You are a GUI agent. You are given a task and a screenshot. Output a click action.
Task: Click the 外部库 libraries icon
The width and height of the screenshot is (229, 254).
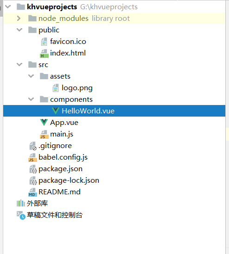pyautogui.click(x=20, y=203)
